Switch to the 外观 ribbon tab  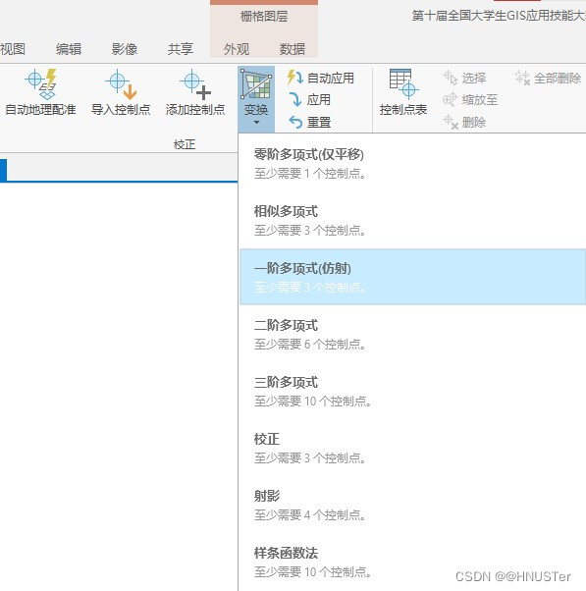tap(237, 49)
